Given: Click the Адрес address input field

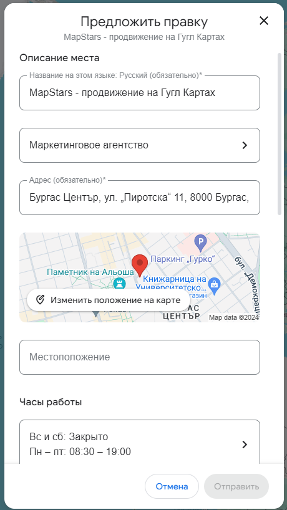Looking at the screenshot, I should [140, 198].
